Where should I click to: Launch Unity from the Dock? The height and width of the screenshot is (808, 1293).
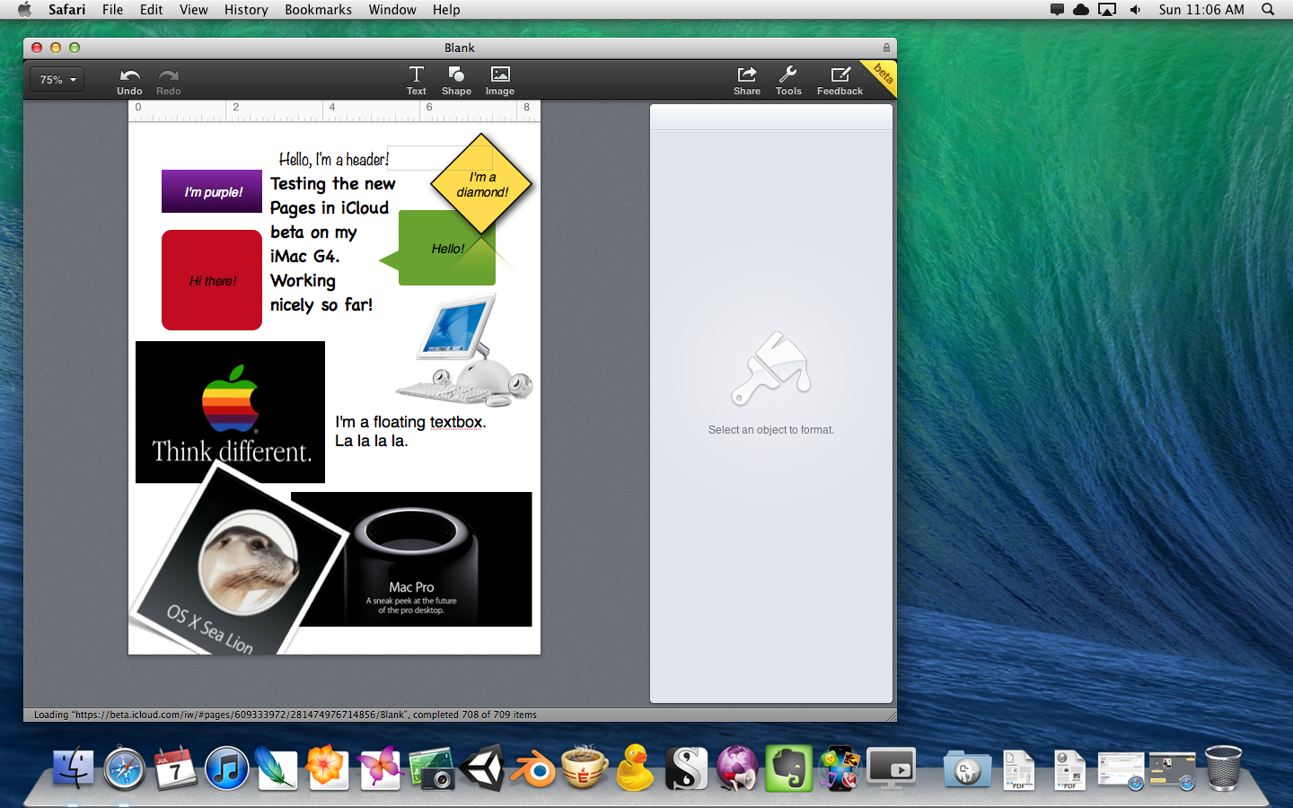pos(482,768)
